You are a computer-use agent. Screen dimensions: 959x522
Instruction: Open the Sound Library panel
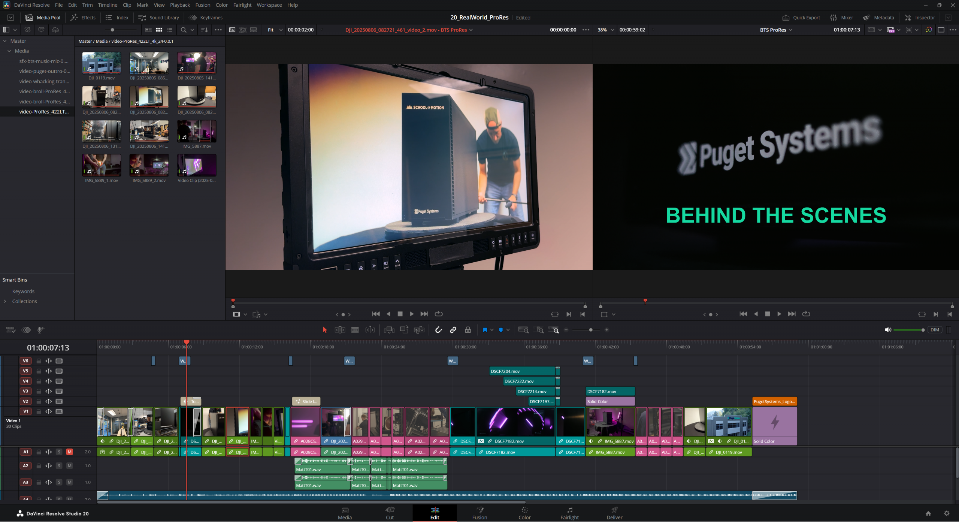tap(158, 17)
